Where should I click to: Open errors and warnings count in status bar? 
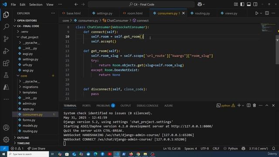(17, 148)
